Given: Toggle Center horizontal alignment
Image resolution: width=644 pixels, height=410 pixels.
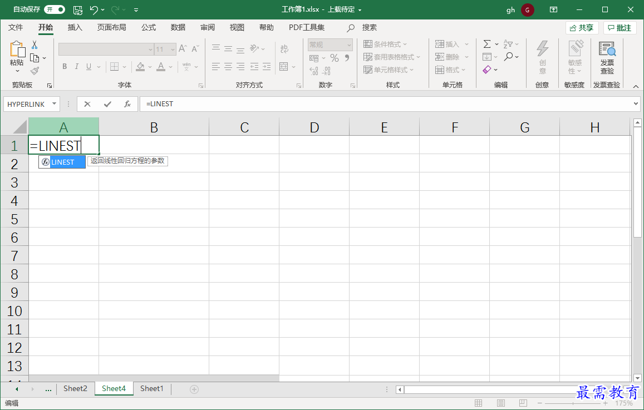Looking at the screenshot, I should [228, 67].
